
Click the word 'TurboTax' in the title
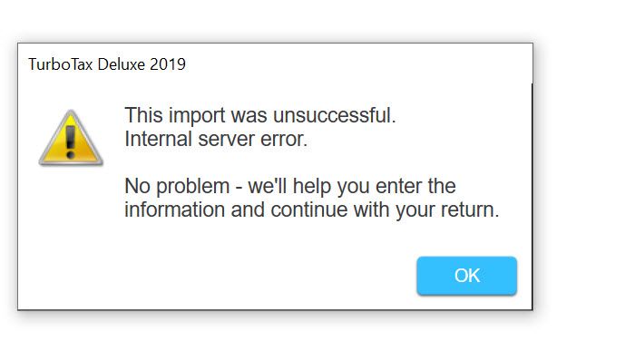pyautogui.click(x=61, y=64)
